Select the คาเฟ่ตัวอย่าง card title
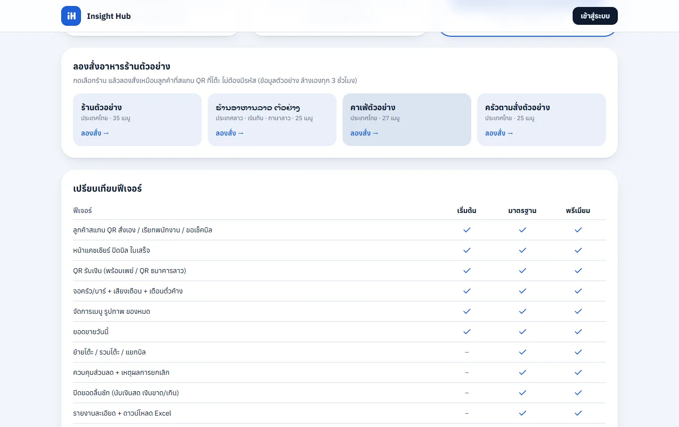Viewport: 679px width, 427px height. coord(373,107)
